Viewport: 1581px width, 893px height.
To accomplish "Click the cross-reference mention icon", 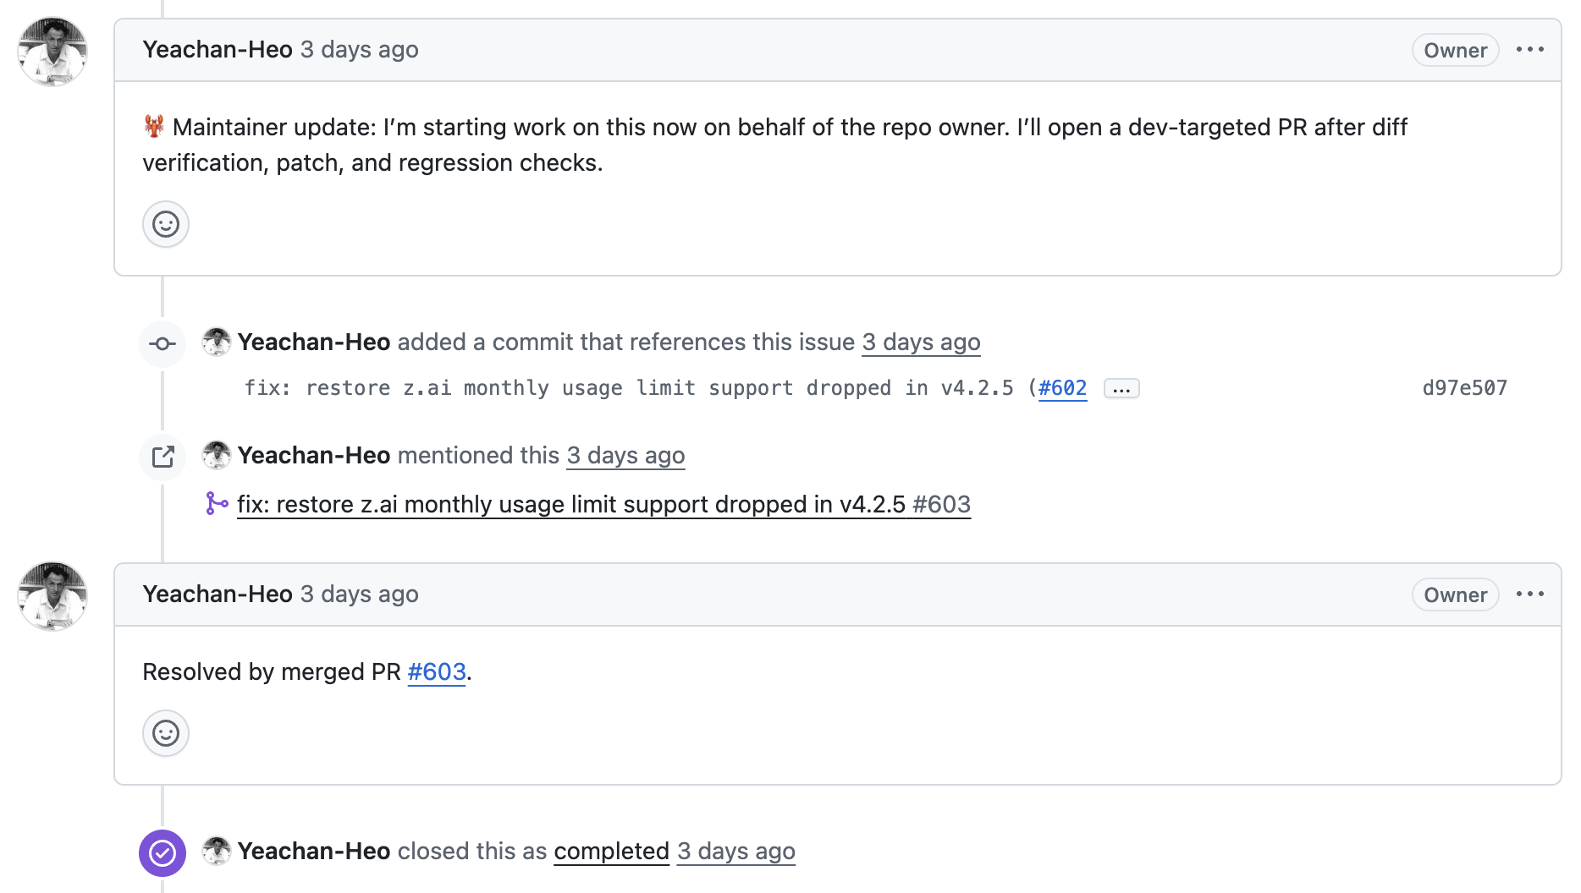I will click(x=163, y=457).
